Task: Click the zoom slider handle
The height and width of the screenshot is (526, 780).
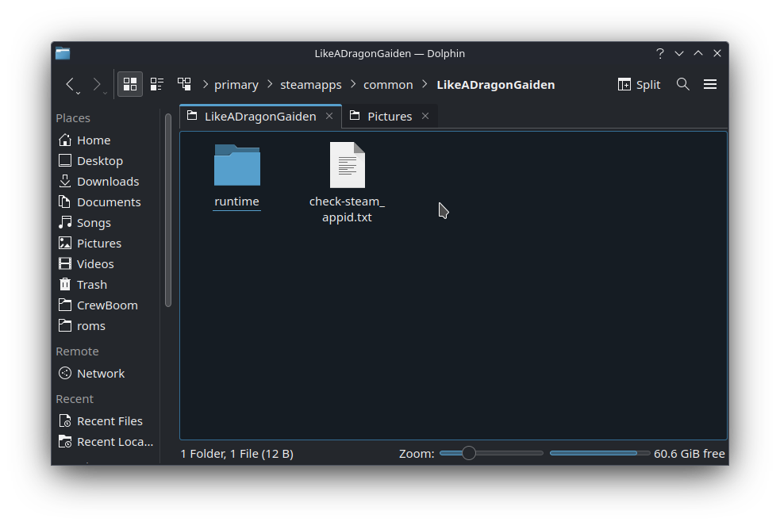Action: (x=468, y=453)
